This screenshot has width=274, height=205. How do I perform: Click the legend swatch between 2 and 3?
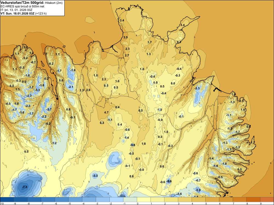pyautogui.click(x=171, y=200)
